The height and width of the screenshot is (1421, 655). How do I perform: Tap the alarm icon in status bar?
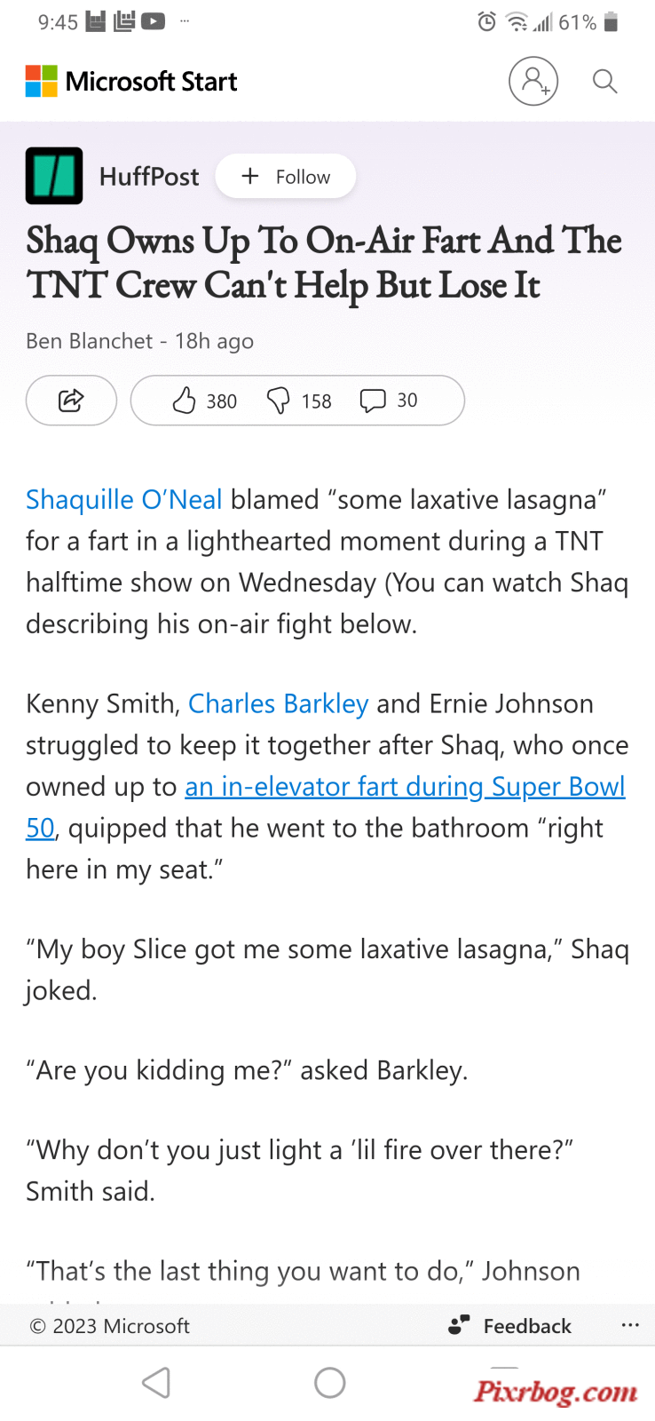(486, 21)
